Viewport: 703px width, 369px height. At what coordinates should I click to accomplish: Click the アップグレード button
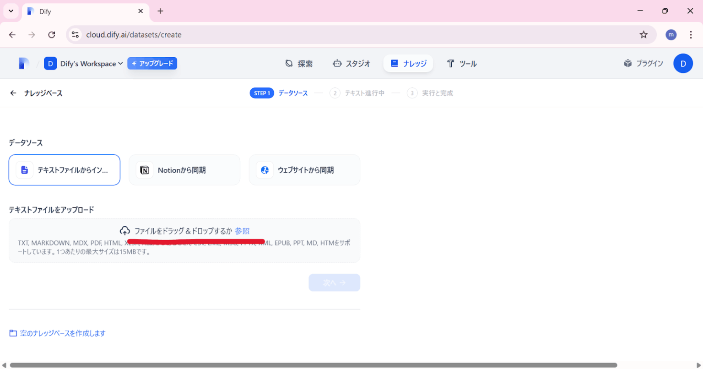152,63
